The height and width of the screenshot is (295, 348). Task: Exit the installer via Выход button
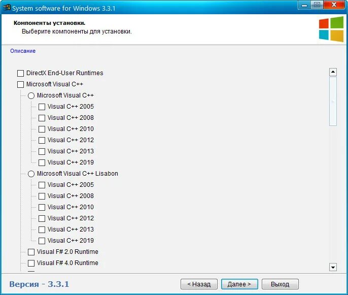click(280, 284)
